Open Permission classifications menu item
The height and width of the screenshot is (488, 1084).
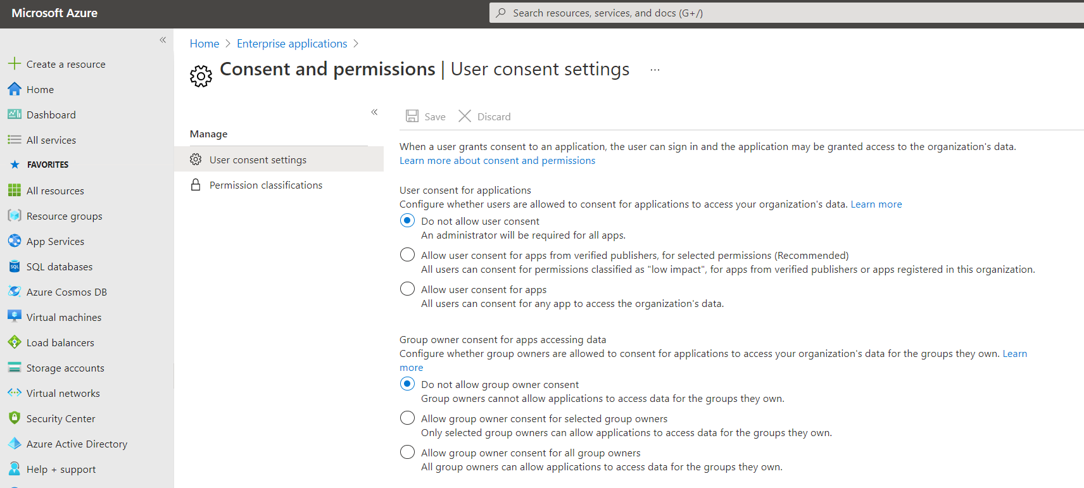[x=265, y=185]
